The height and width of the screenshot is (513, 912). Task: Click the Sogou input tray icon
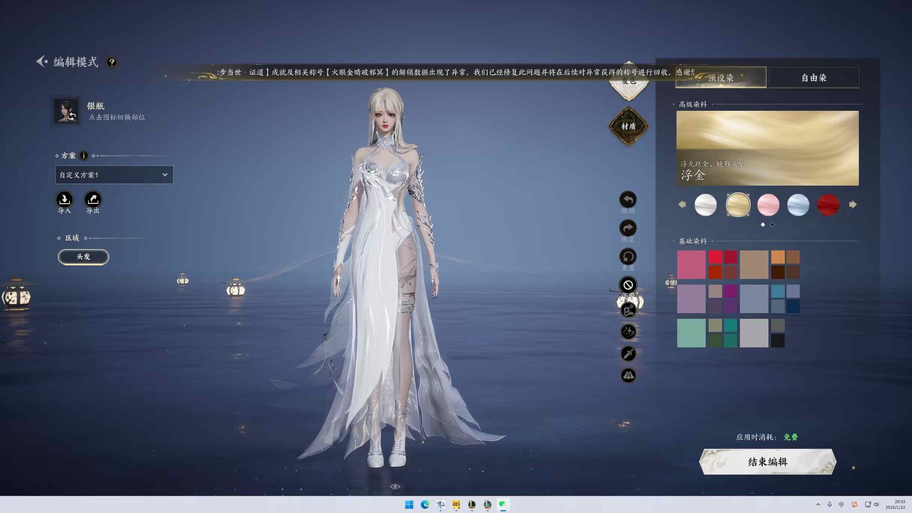(x=854, y=505)
